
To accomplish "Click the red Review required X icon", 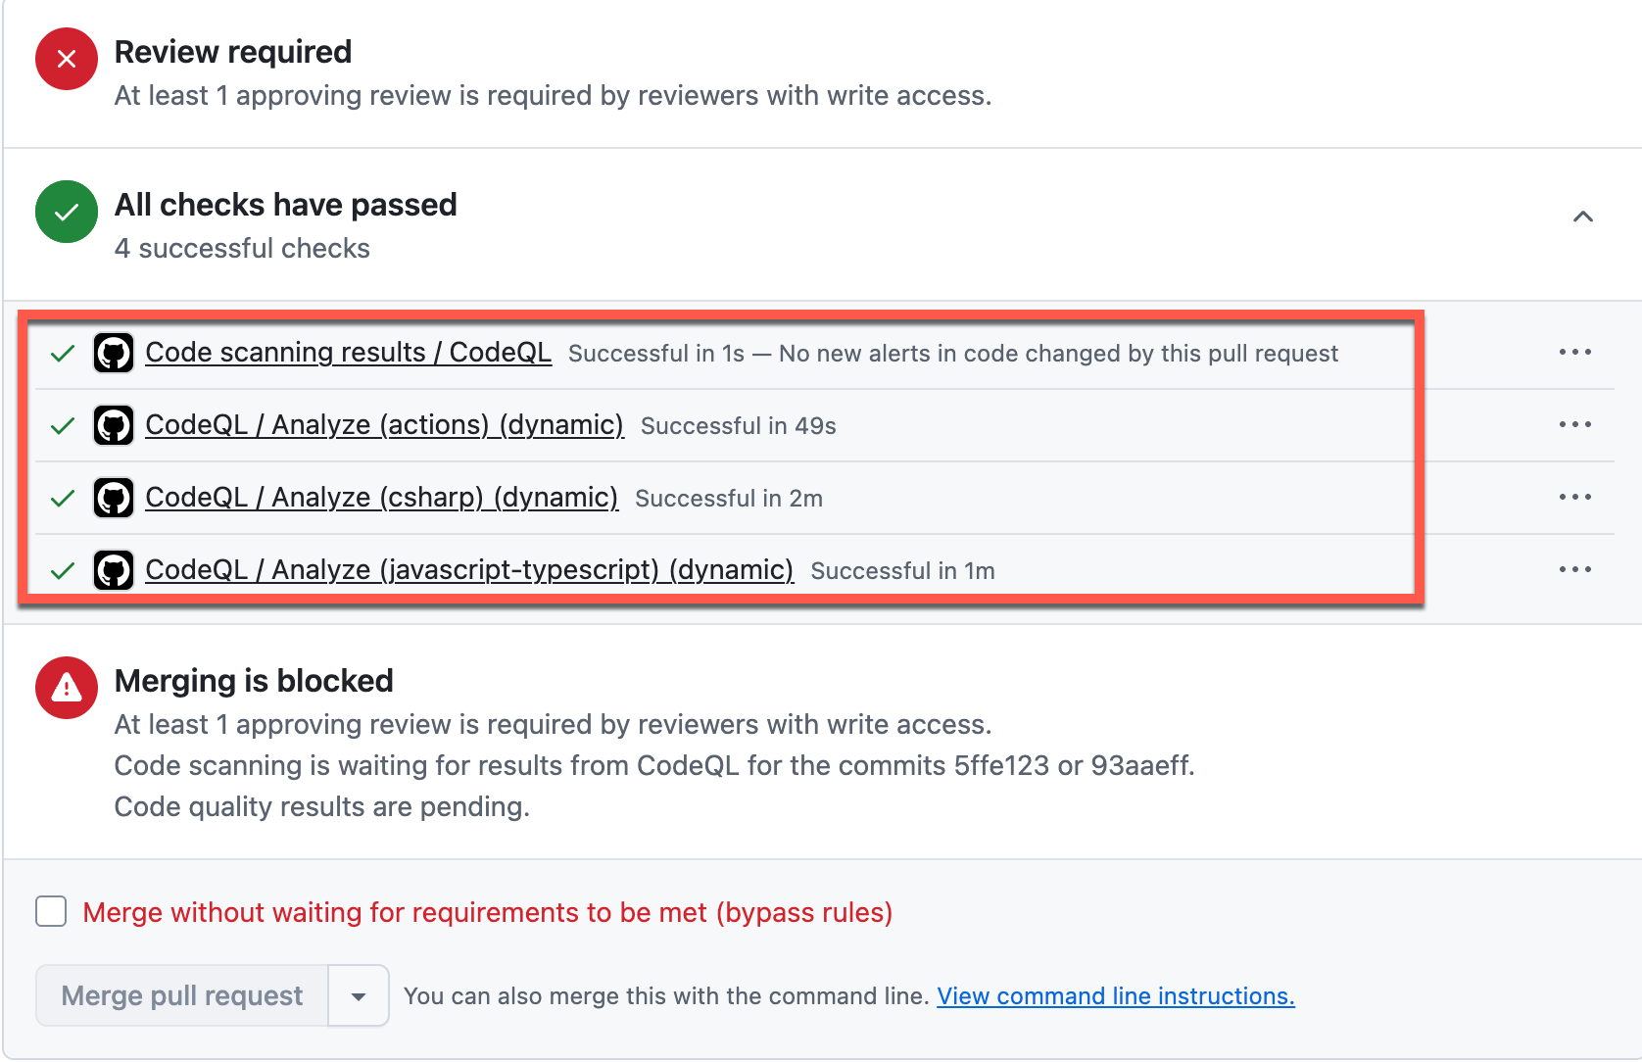I will click(67, 59).
